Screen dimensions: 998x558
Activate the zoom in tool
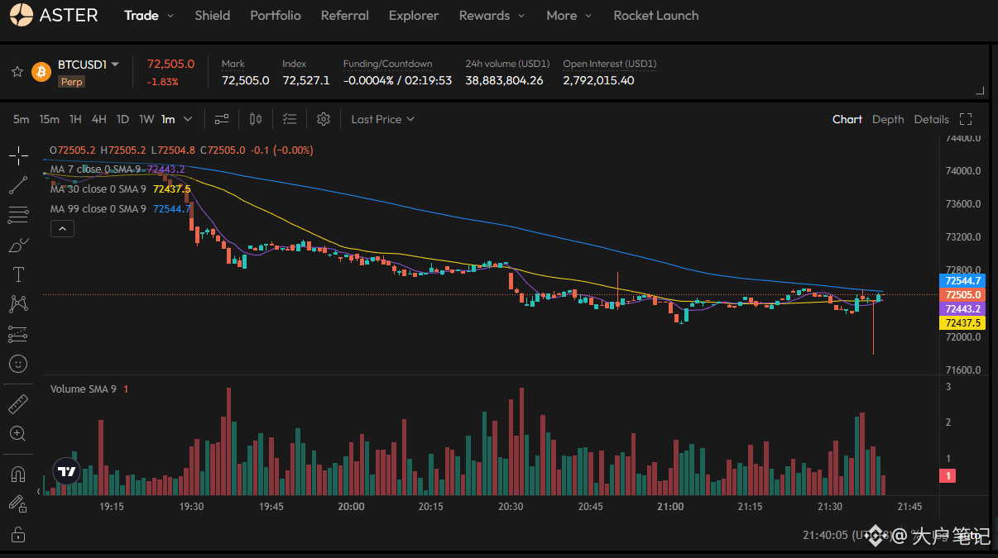pos(18,433)
